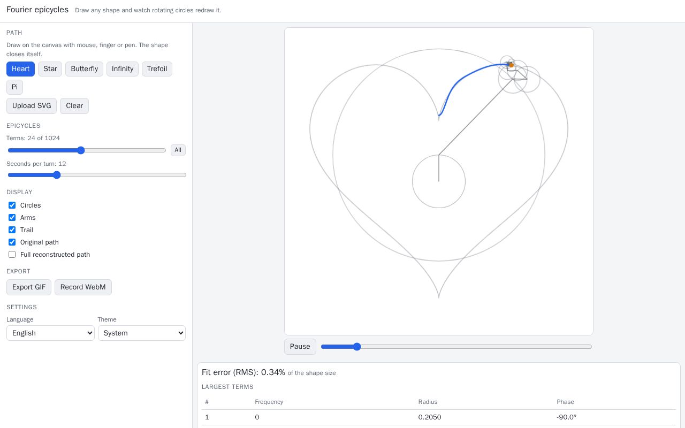Click Export GIF button
Image resolution: width=685 pixels, height=428 pixels.
coord(29,287)
